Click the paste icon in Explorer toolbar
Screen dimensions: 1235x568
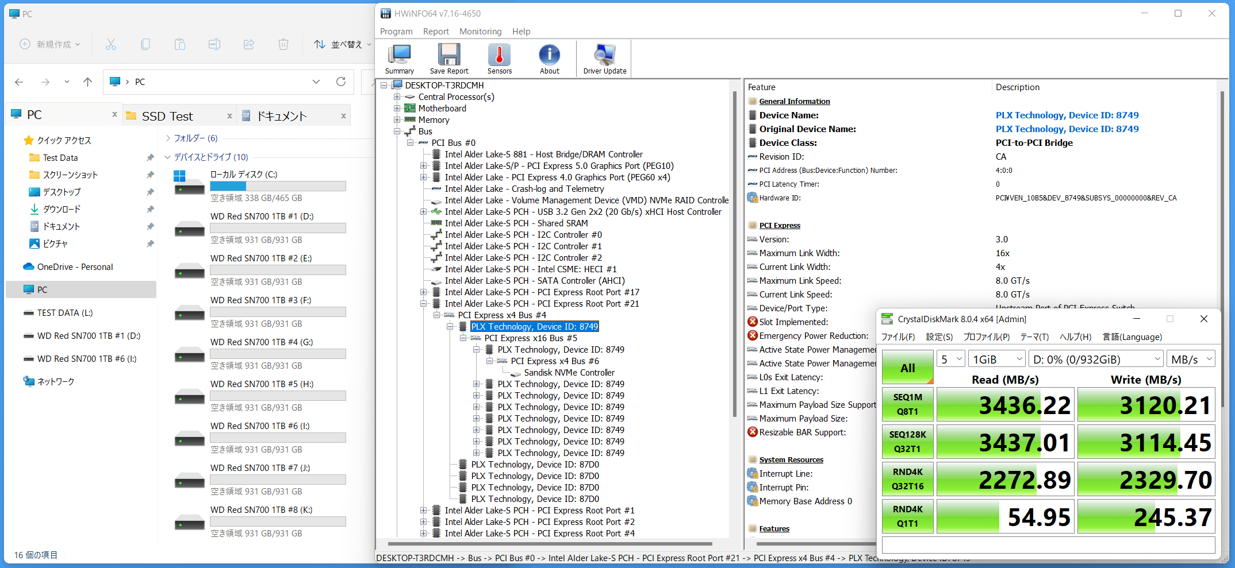(180, 44)
